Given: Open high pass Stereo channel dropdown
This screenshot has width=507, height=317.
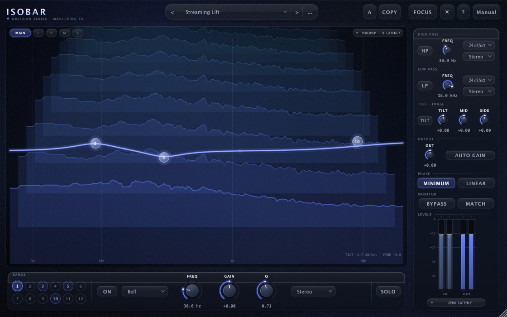Looking at the screenshot, I should coord(479,57).
